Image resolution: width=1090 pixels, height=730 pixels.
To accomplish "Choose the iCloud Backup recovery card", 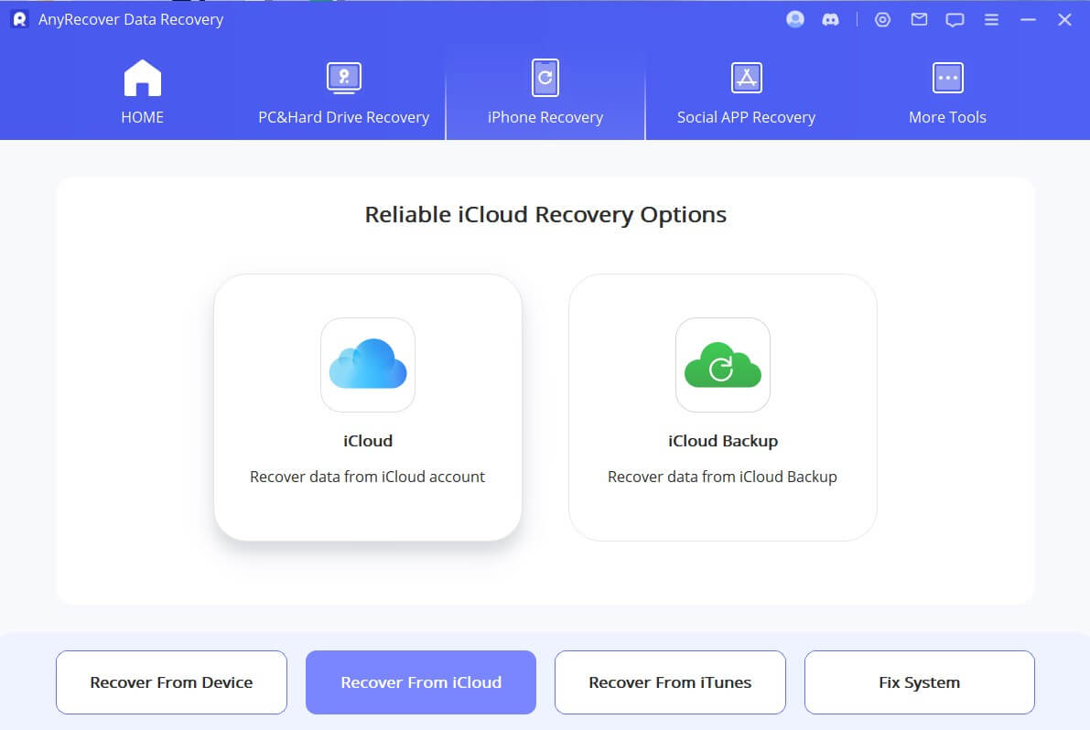I will click(x=723, y=407).
